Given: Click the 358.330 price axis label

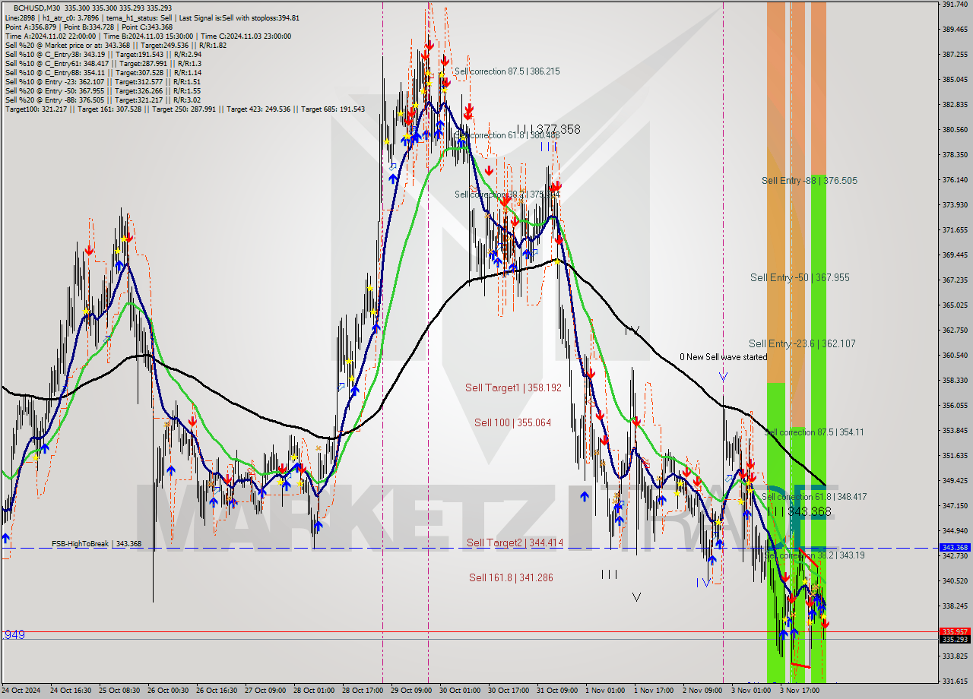Looking at the screenshot, I should click(955, 381).
